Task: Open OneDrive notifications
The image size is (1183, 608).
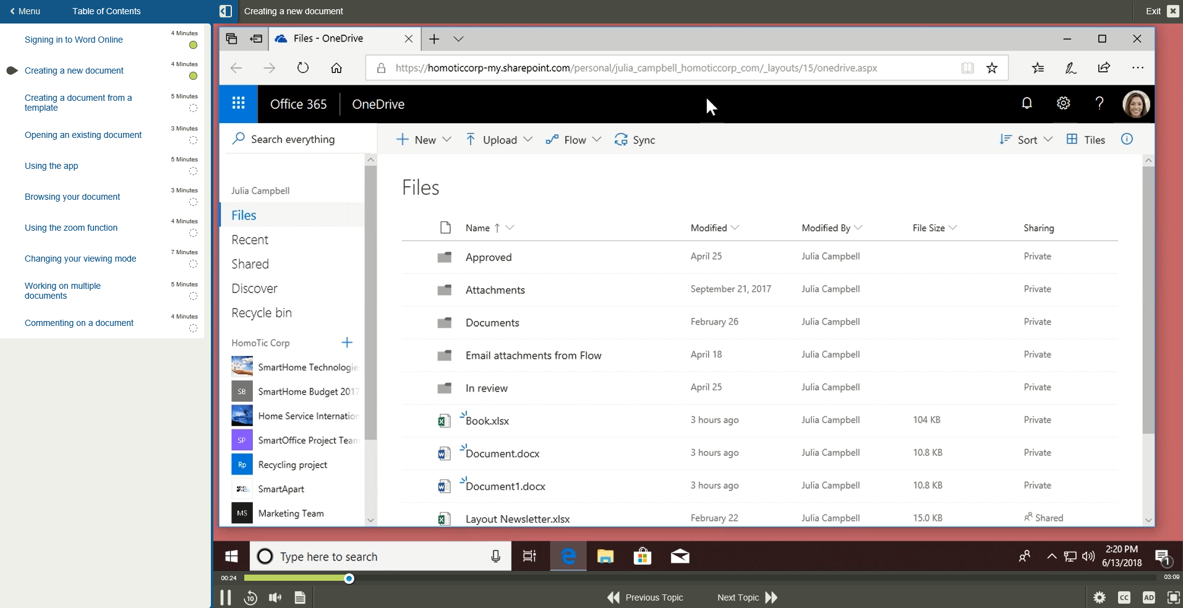Action: tap(1027, 104)
